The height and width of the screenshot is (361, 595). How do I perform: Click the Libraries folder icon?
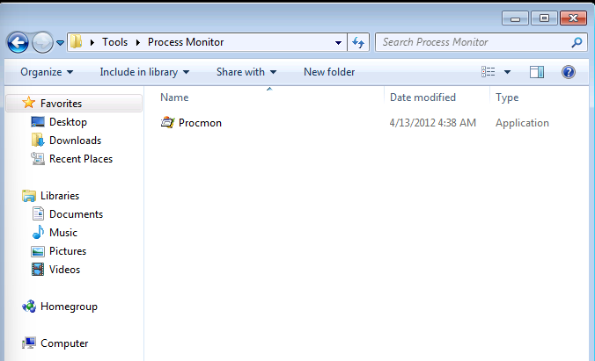tap(29, 196)
